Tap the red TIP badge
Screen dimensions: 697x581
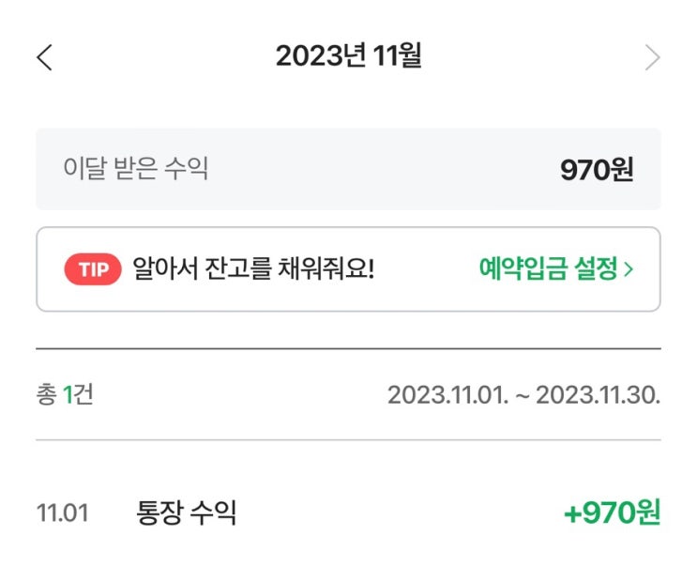(x=93, y=270)
